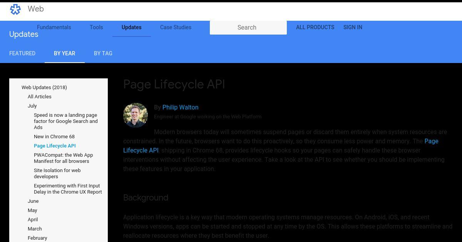
Task: Collapse the July section in the sidebar
Action: click(x=32, y=106)
